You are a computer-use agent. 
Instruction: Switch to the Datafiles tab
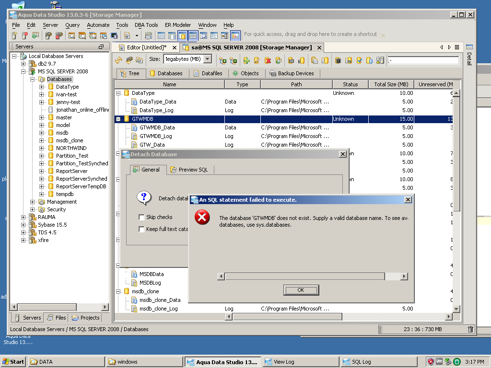[x=208, y=73]
